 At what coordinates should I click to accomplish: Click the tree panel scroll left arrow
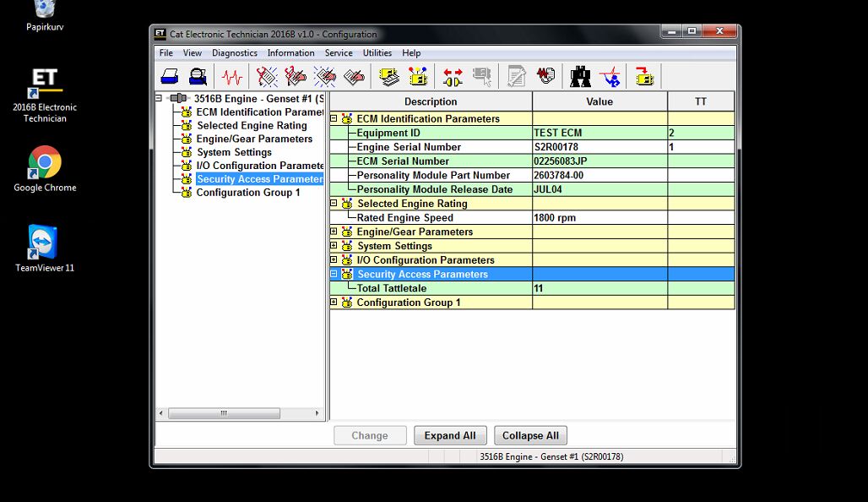(161, 413)
